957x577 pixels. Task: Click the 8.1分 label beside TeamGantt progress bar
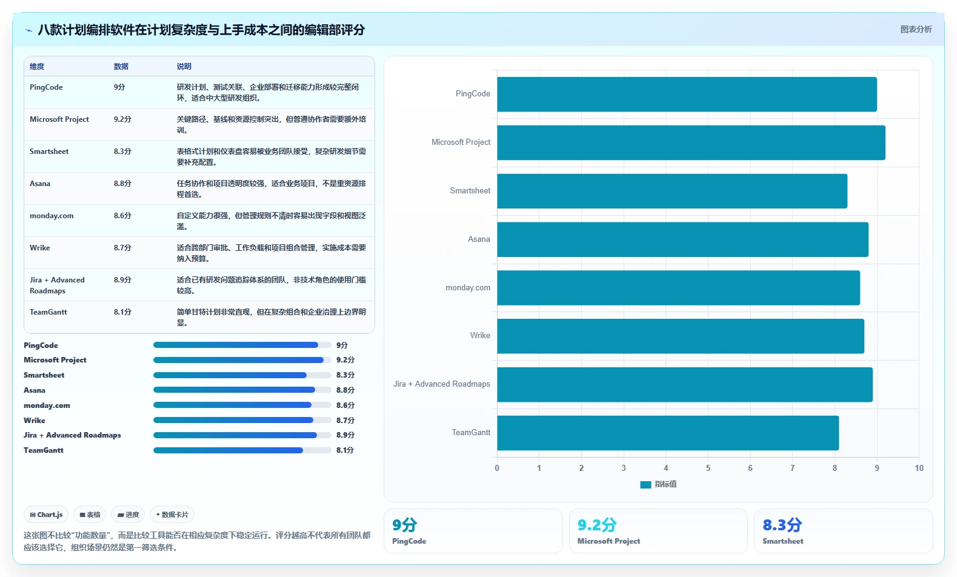(x=345, y=450)
